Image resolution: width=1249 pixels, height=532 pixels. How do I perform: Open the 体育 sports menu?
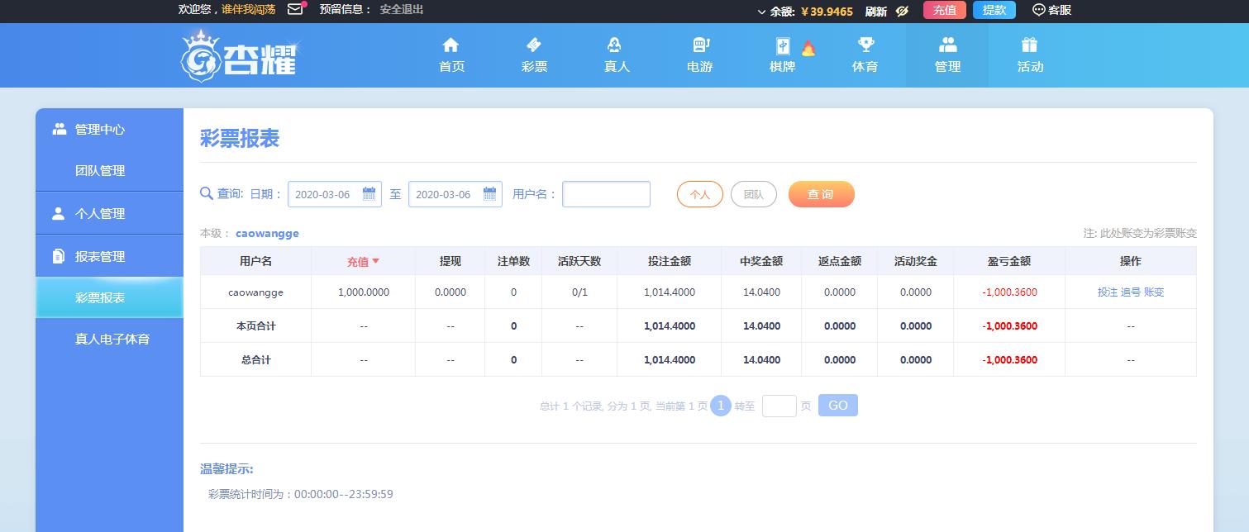(865, 55)
